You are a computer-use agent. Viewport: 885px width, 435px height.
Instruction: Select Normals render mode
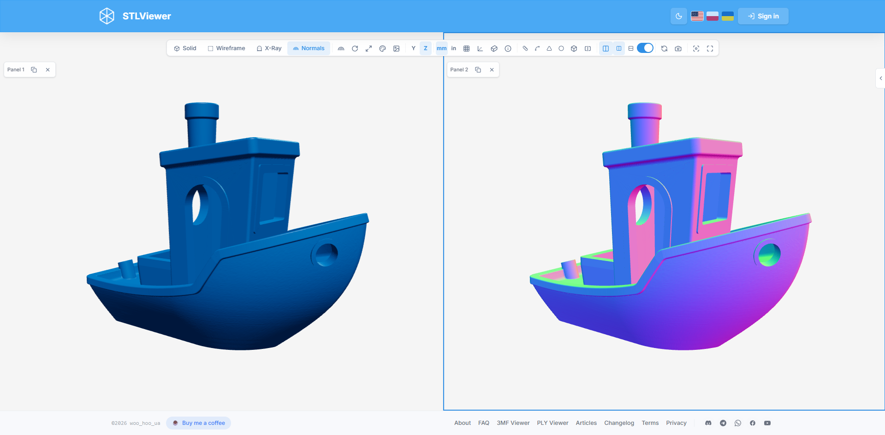(309, 48)
